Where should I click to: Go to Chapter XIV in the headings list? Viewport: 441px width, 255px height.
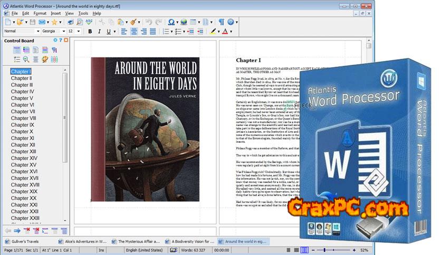point(24,158)
